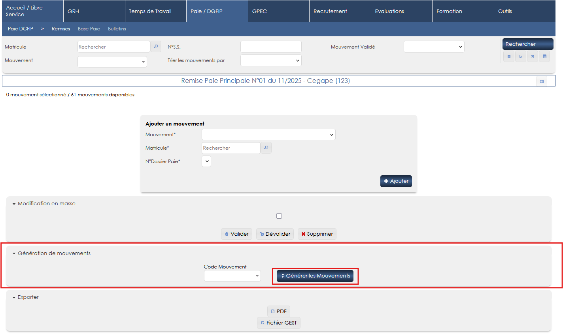Switch to the Bulletins sub-tab

point(117,29)
